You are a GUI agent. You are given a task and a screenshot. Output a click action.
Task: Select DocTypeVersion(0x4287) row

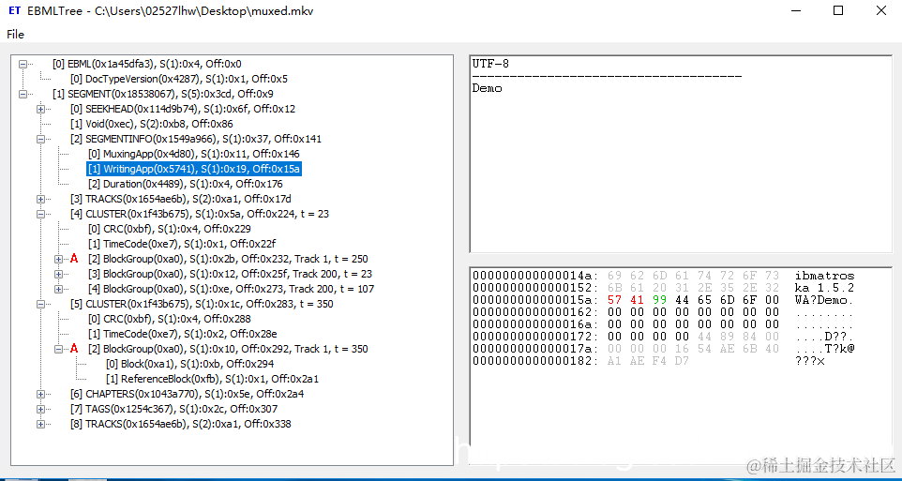pos(178,79)
